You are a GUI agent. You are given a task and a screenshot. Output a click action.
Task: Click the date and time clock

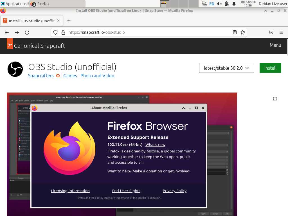(x=248, y=4)
